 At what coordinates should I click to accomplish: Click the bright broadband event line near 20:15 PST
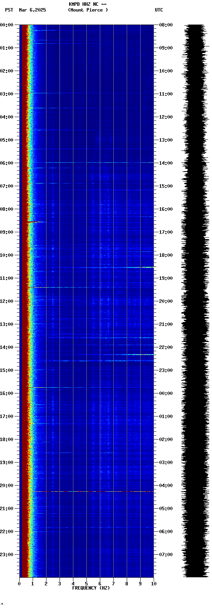tap(92, 491)
